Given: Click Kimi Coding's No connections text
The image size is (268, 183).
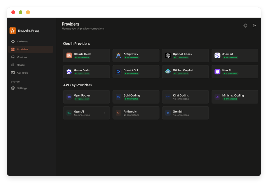Looking at the screenshot, I should (181, 99).
